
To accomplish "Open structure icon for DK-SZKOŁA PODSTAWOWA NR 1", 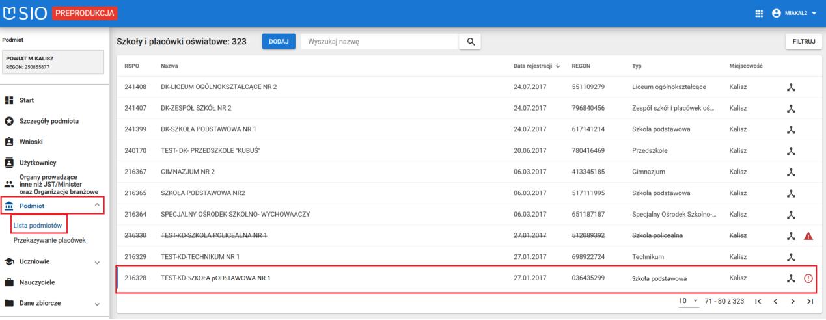I will coord(792,129).
